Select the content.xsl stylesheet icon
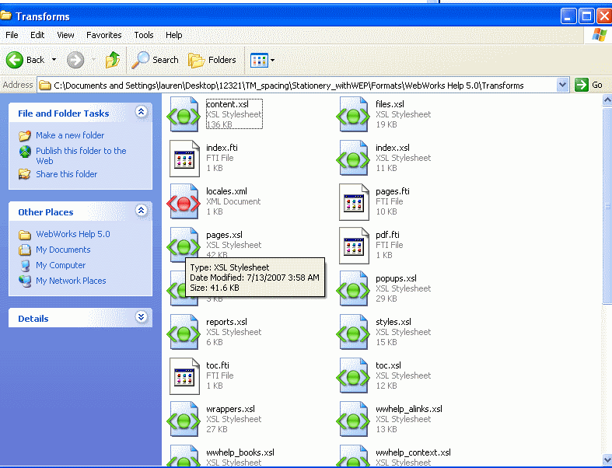This screenshot has height=468, width=612. tap(185, 115)
